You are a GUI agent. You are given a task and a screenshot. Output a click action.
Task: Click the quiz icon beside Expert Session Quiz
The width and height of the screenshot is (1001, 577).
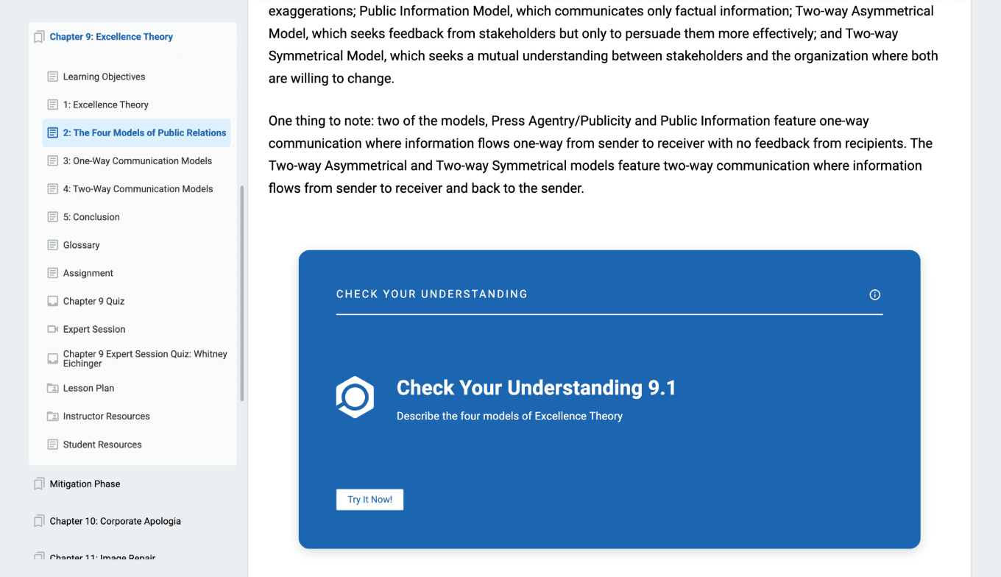coord(52,358)
